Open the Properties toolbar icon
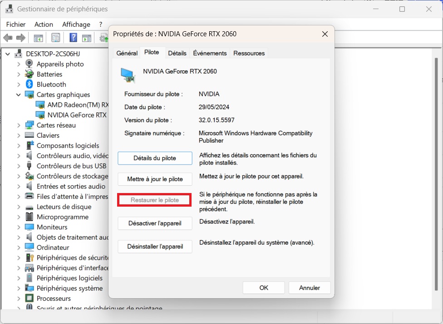Screen dimensions: 443x324 56,38
